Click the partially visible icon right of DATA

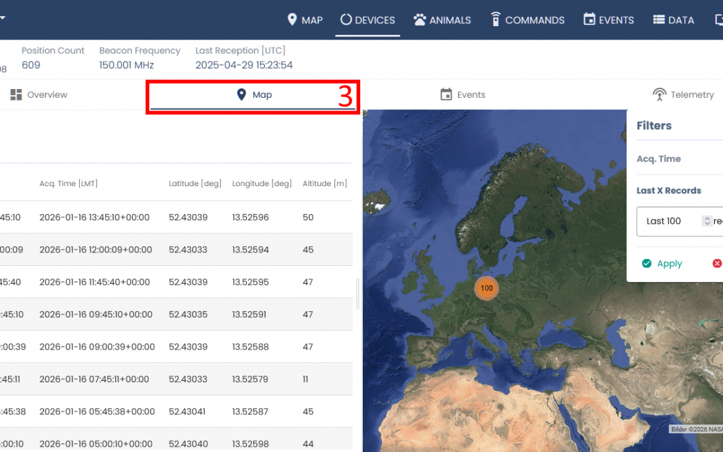[x=719, y=20]
